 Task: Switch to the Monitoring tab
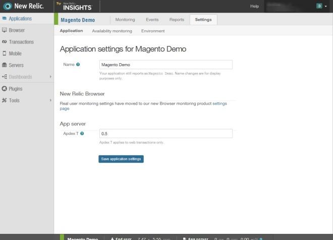[125, 20]
